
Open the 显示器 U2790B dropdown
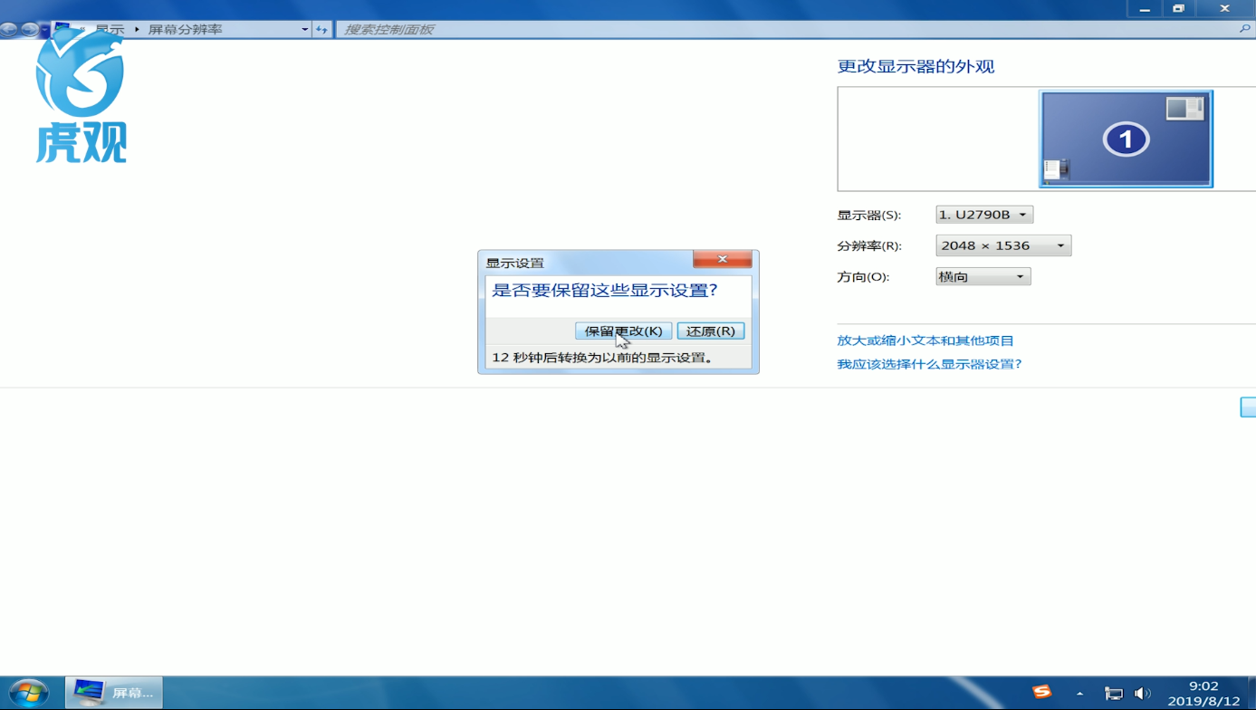984,215
